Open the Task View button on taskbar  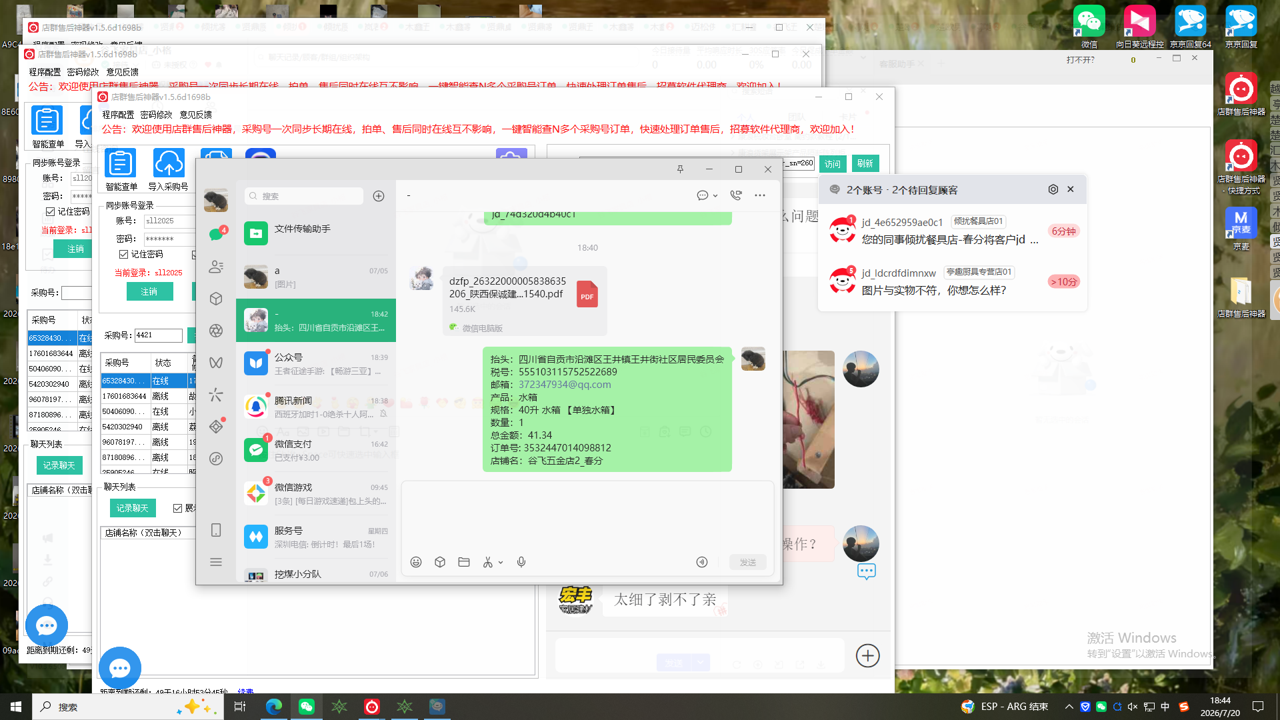click(240, 707)
